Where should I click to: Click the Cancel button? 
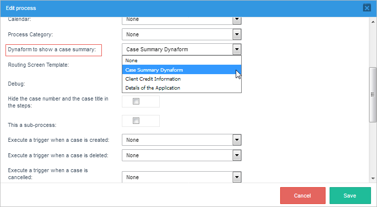coord(303,196)
